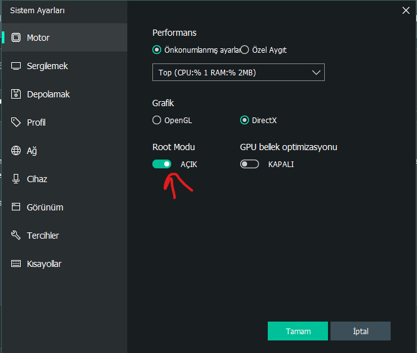Open the Tercihler settings tab
417x353 pixels.
43,236
